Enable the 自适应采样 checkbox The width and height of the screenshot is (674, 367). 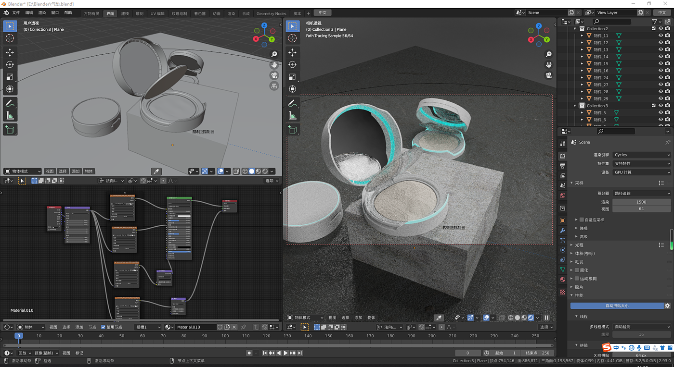tap(582, 220)
